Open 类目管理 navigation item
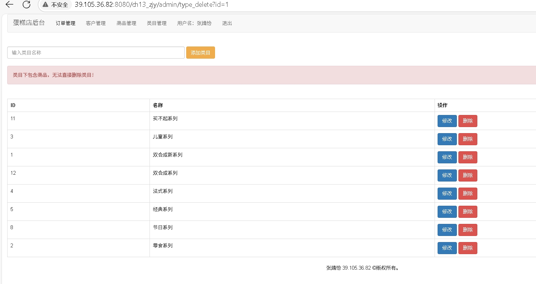Image resolution: width=536 pixels, height=284 pixels. click(x=157, y=23)
